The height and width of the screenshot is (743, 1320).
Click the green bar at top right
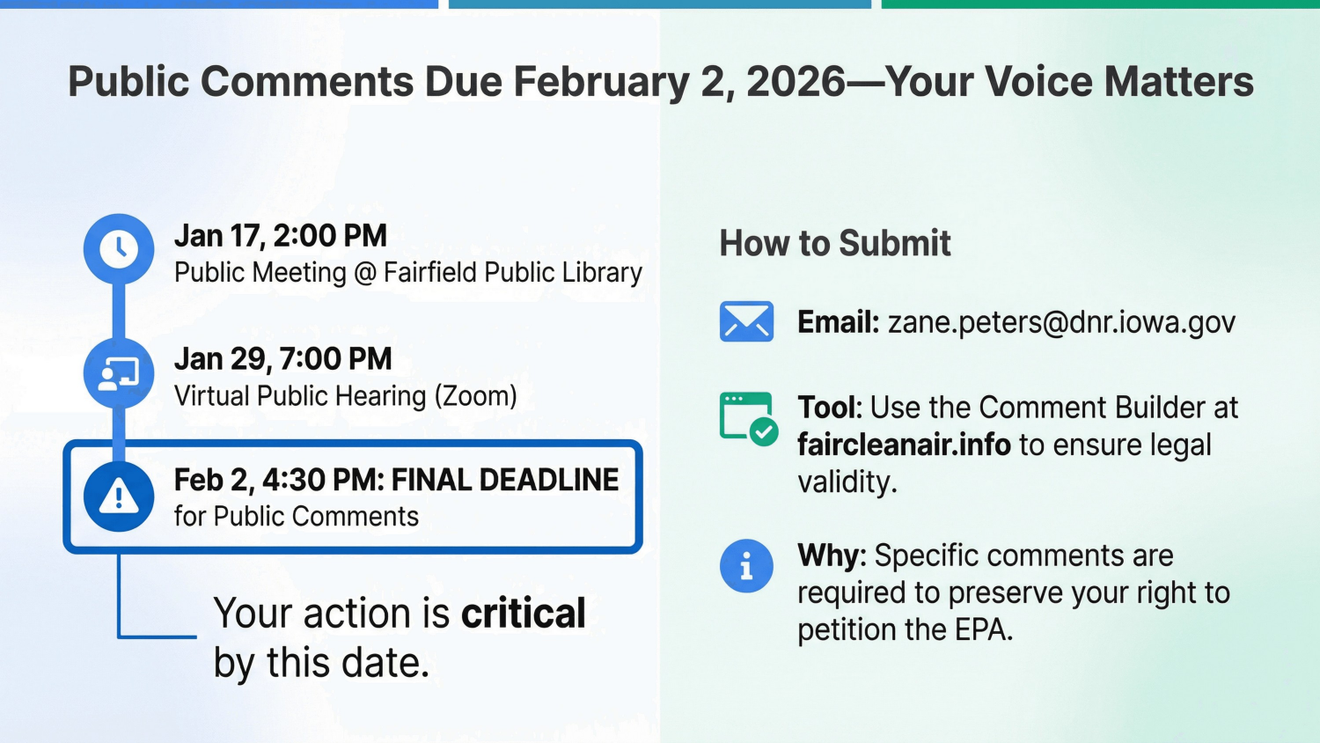coord(1100,4)
